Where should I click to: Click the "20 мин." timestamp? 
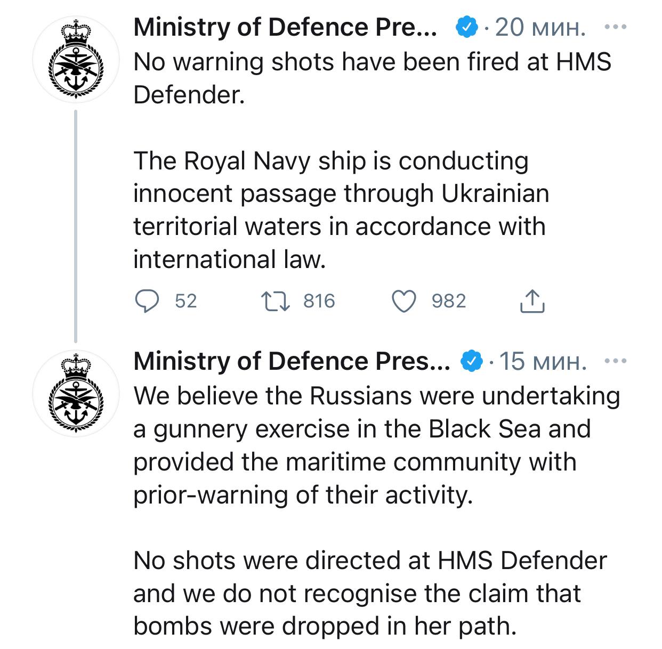coord(540,27)
